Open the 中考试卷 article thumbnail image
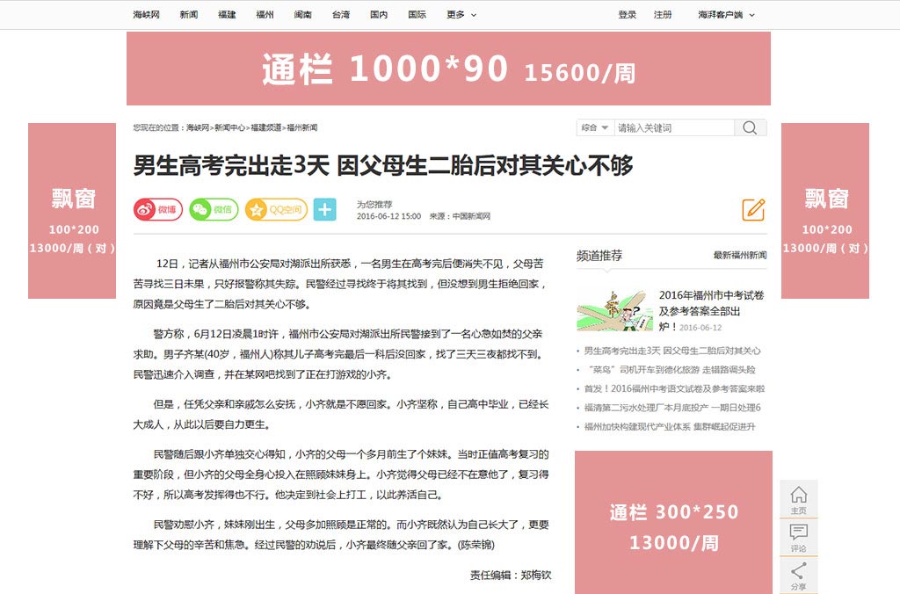900x594 pixels. pos(614,310)
